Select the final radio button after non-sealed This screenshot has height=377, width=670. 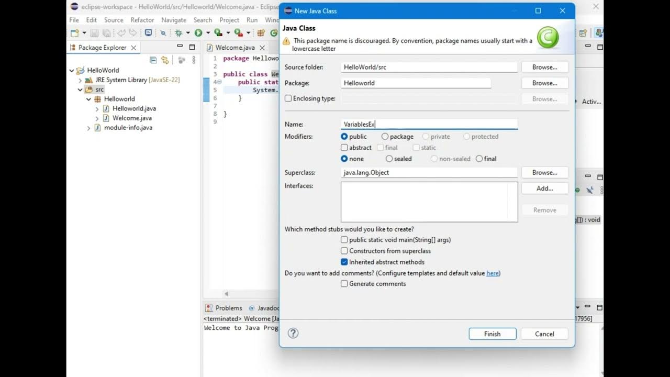pos(479,159)
